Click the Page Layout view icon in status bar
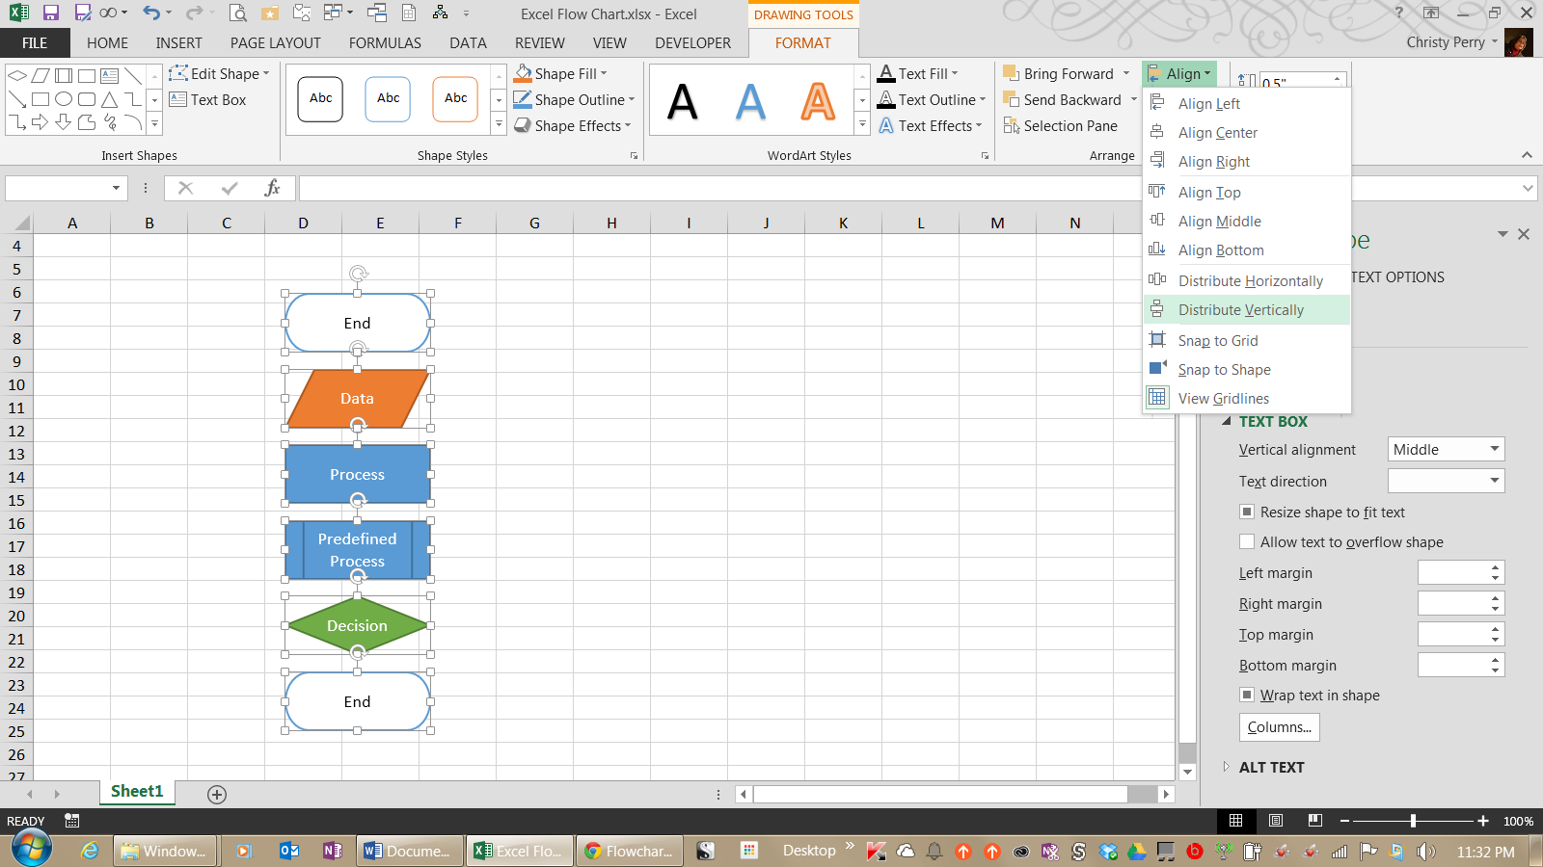1543x867 pixels. click(1276, 821)
